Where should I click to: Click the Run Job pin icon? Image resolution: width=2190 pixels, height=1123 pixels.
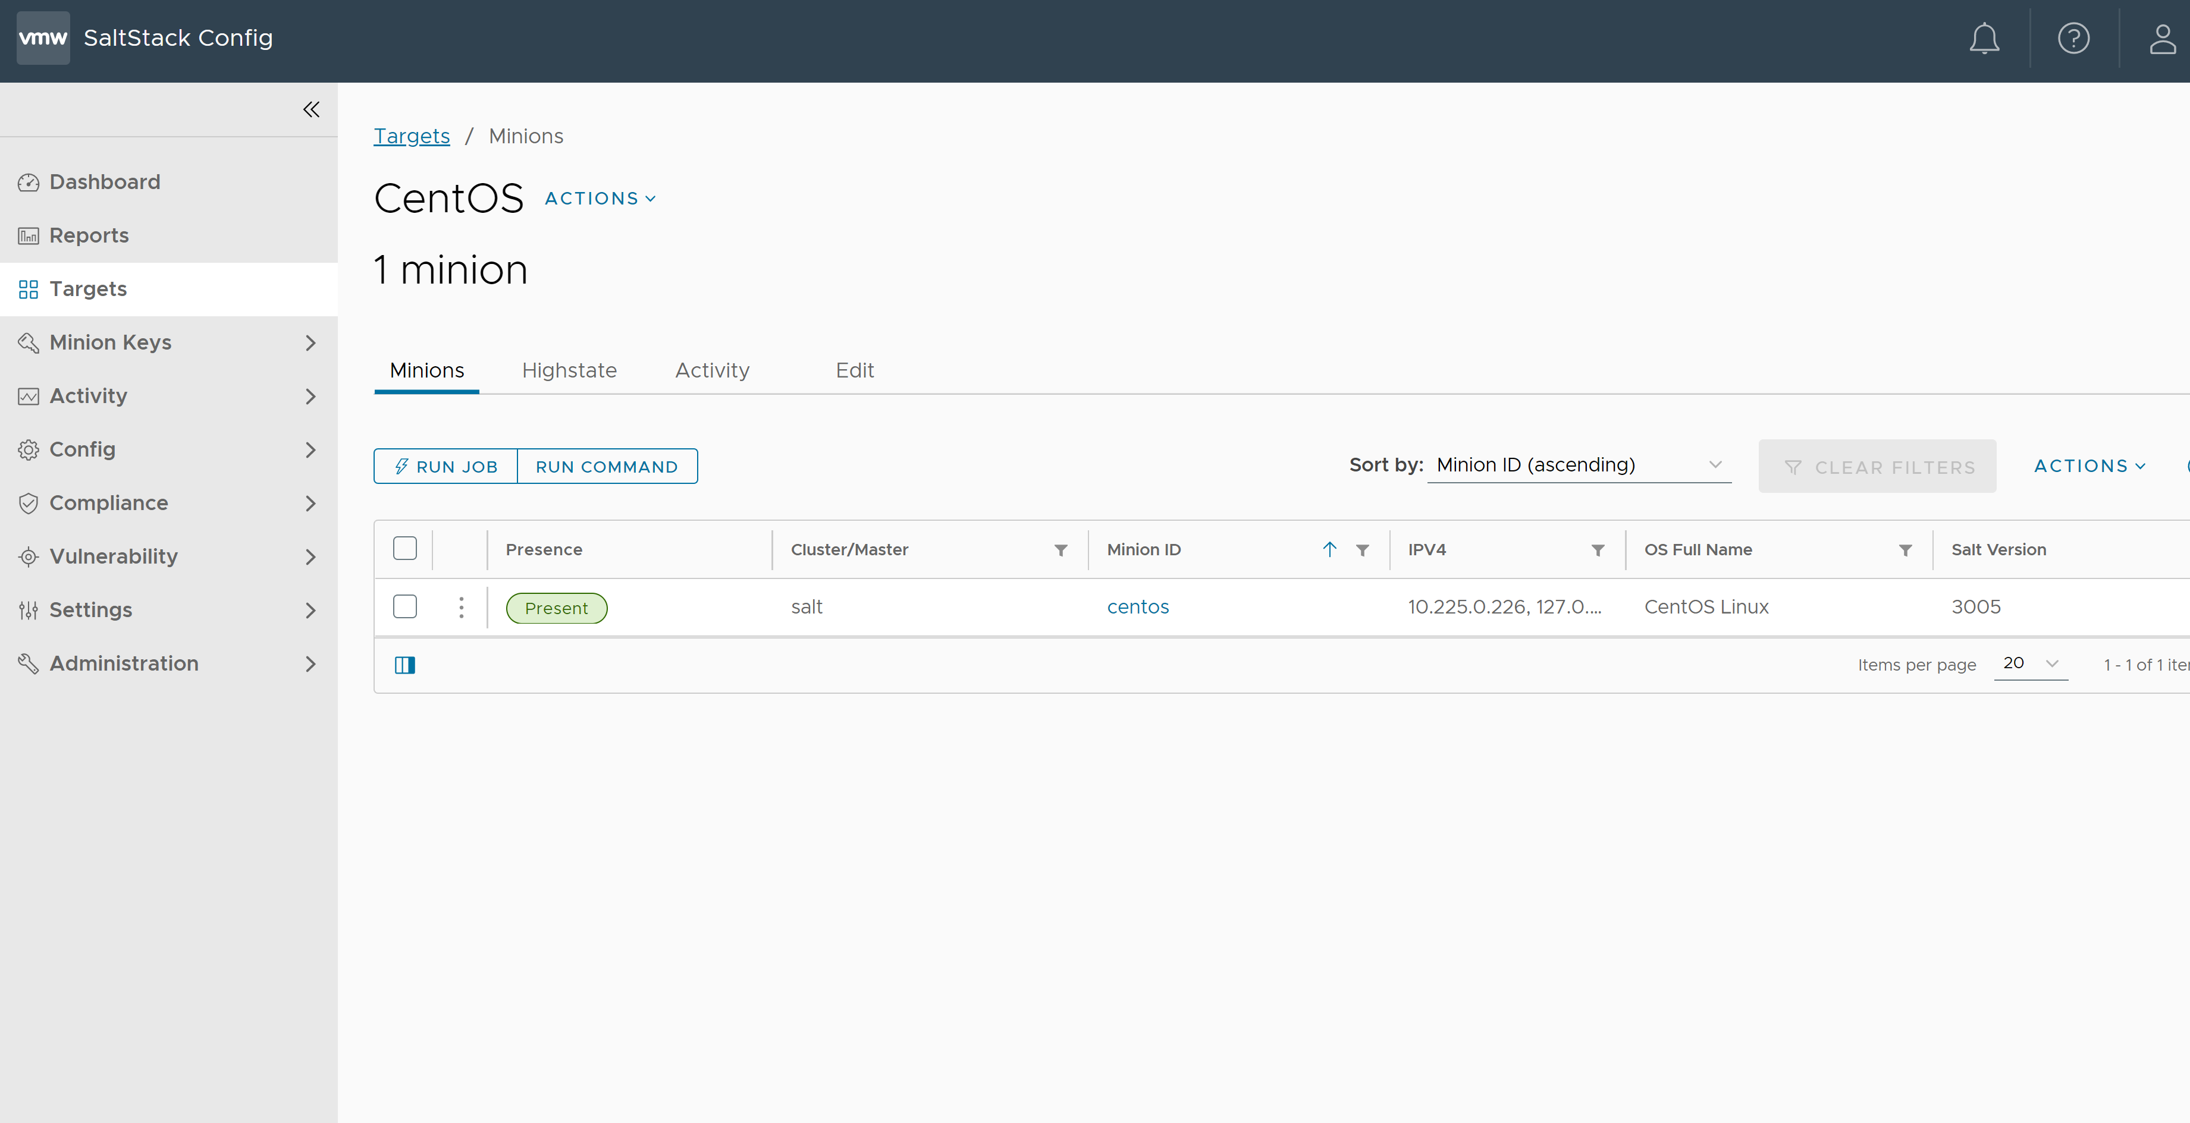pyautogui.click(x=401, y=465)
